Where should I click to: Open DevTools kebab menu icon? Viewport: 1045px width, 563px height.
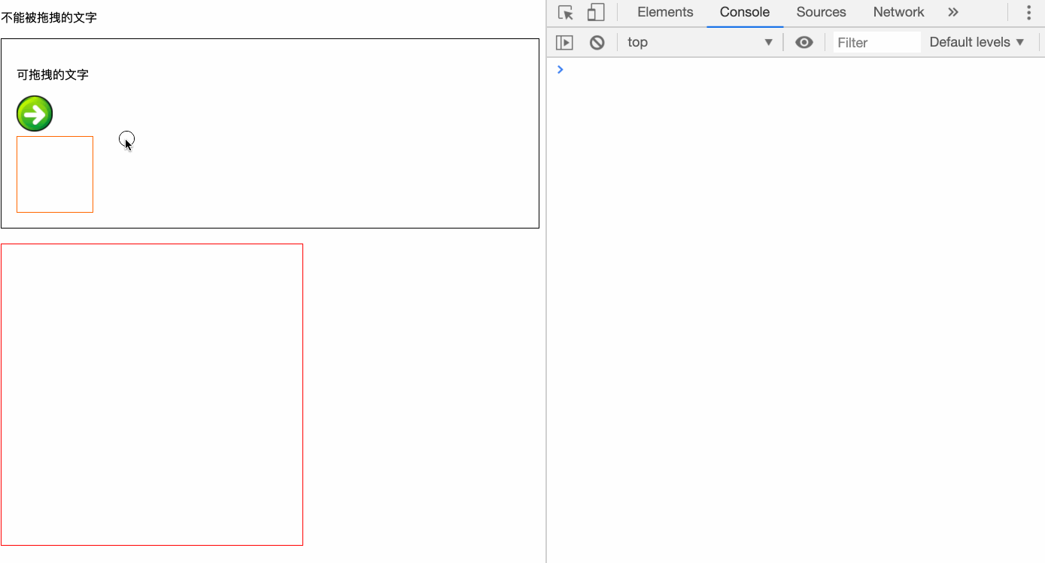click(1028, 13)
